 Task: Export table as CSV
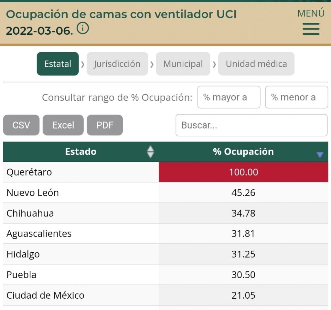(21, 125)
